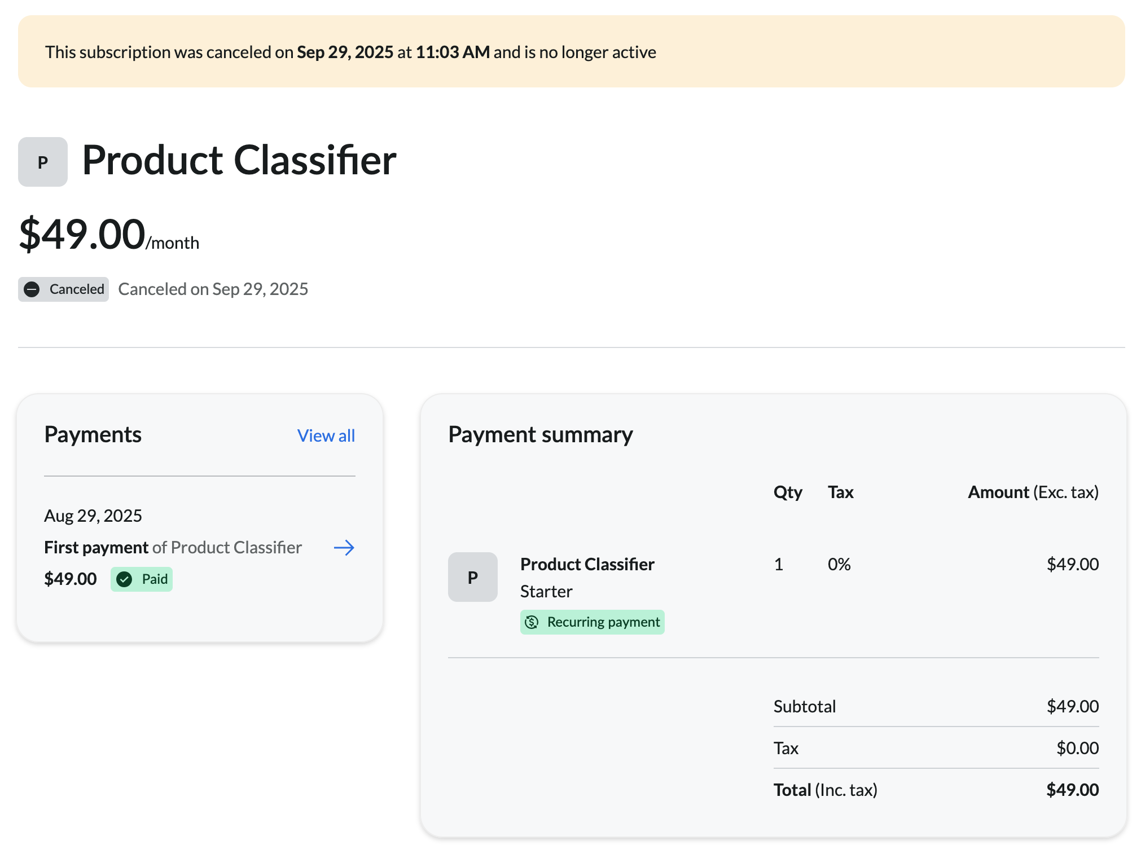Select the Paid status badge
The image size is (1141, 854).
coord(142,579)
